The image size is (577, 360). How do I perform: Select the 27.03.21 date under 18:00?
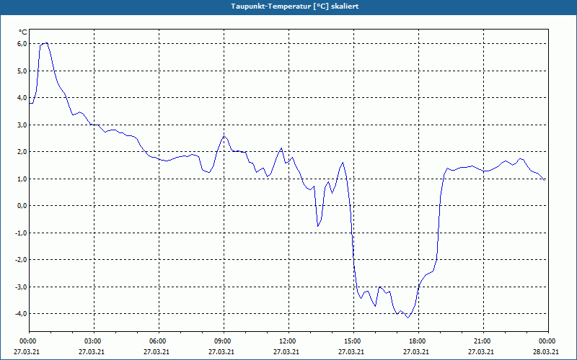[416, 351]
